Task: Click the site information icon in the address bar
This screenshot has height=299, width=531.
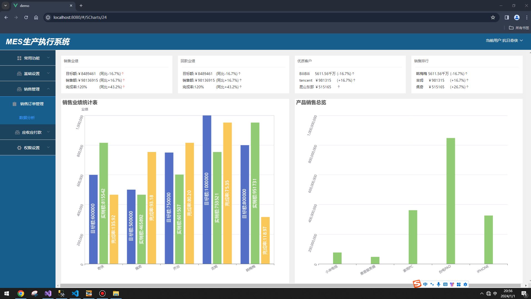Action: [48, 17]
